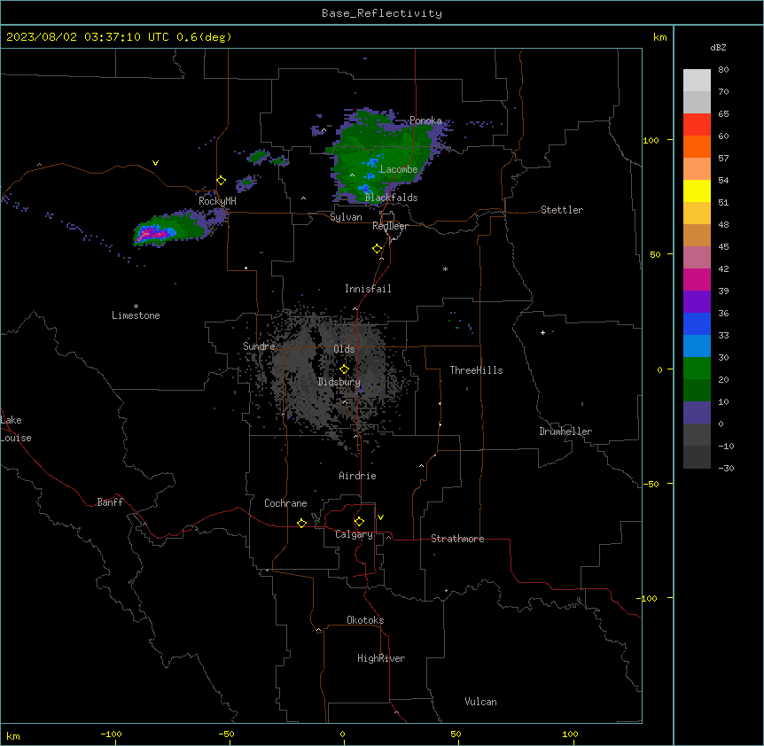The height and width of the screenshot is (746, 764).
Task: Click the Banff label
Action: (110, 502)
